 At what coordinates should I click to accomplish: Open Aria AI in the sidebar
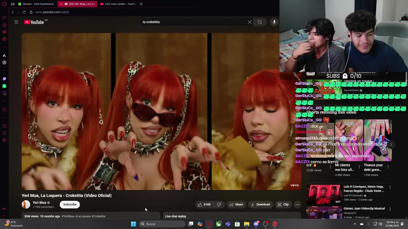(x=4, y=56)
